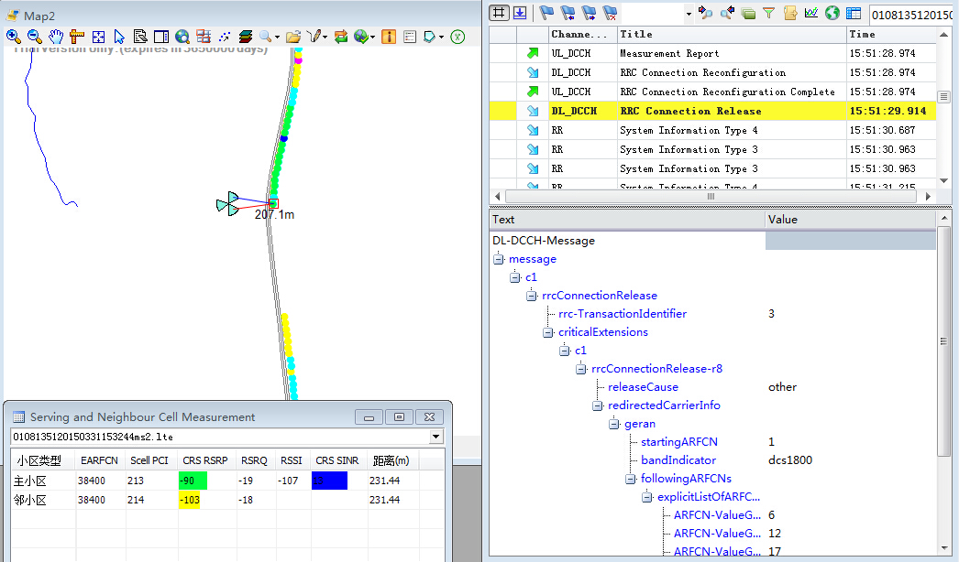This screenshot has height=562, width=959.
Task: Collapse the criticalExtensions node
Action: coord(548,332)
